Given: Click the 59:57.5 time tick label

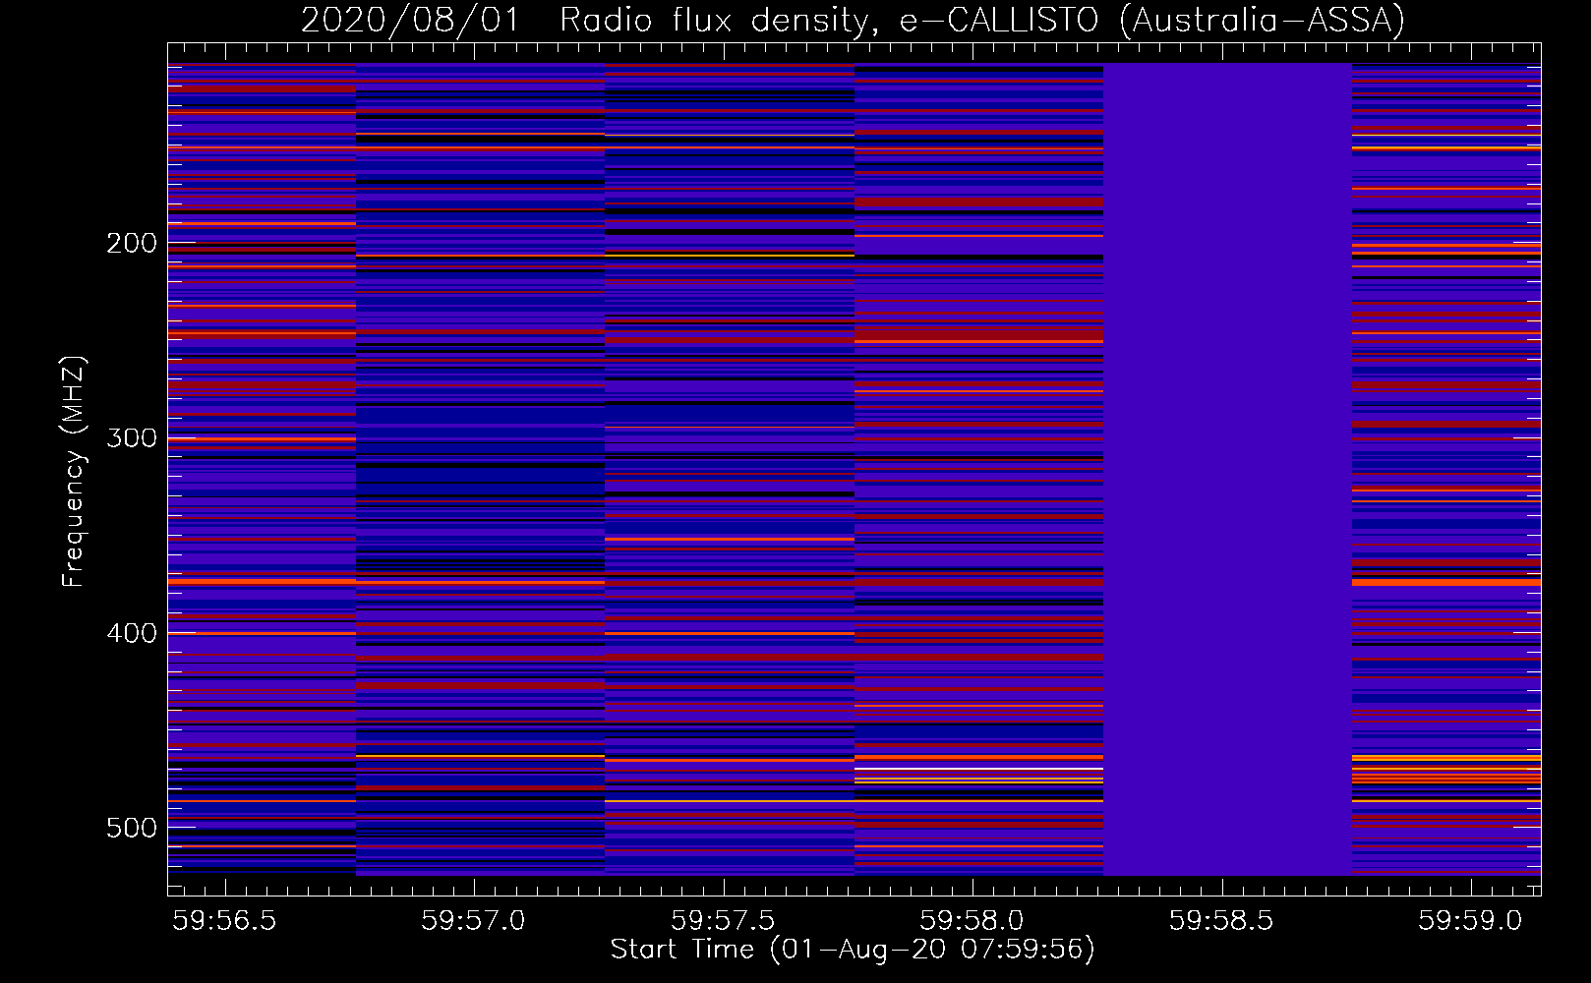Looking at the screenshot, I should click(723, 921).
